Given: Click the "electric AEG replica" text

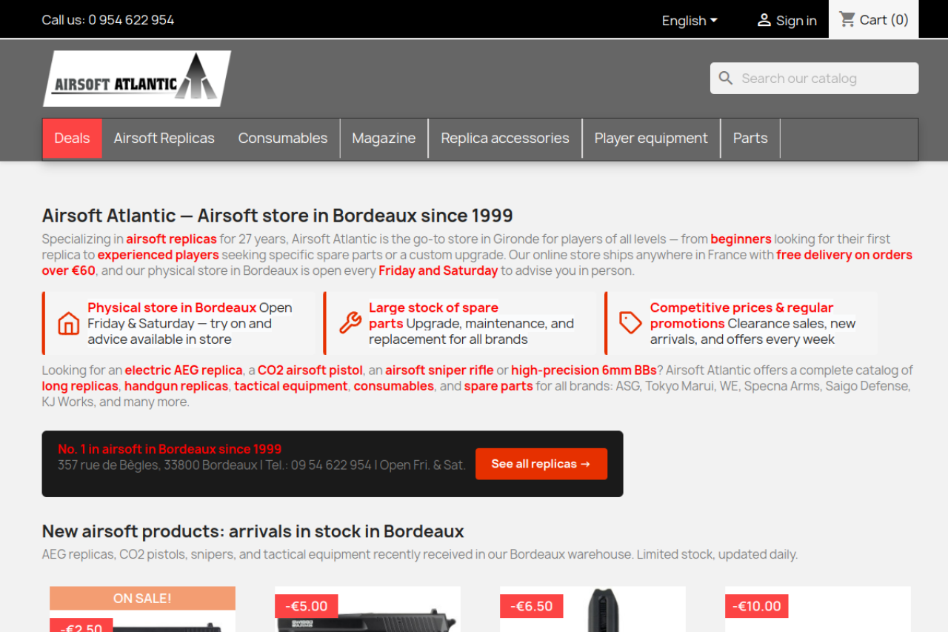Looking at the screenshot, I should [x=184, y=370].
